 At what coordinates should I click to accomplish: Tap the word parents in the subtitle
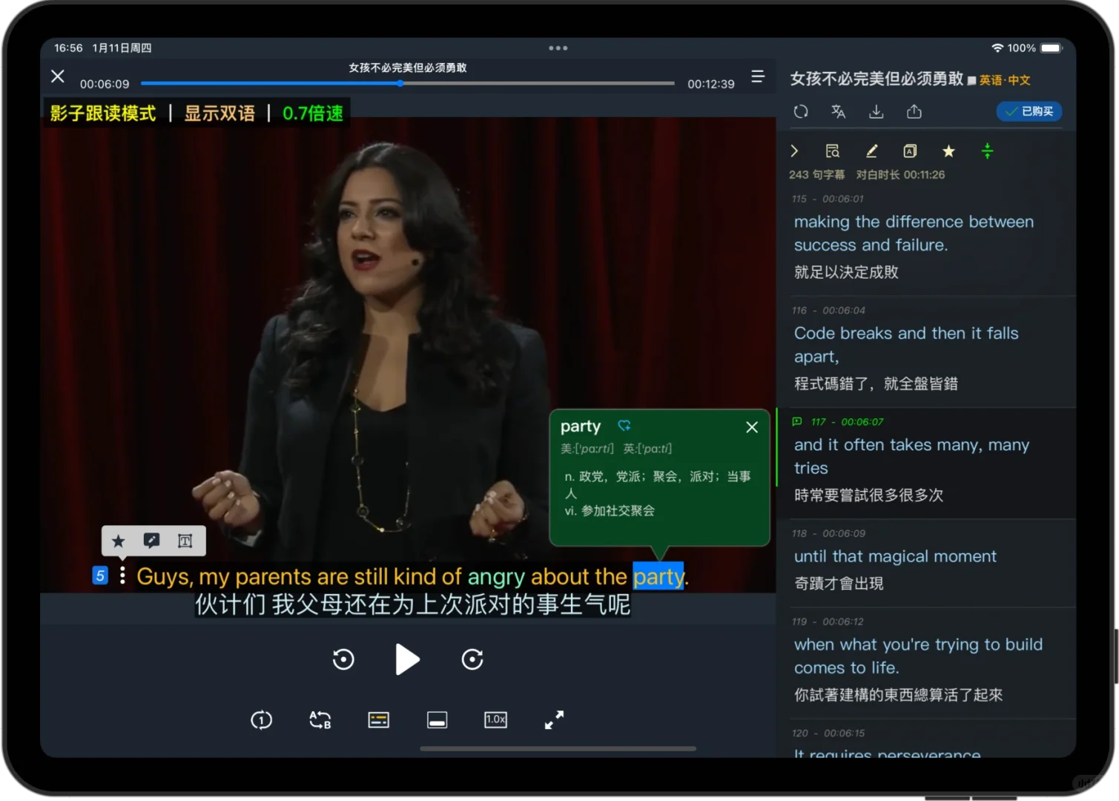point(274,577)
